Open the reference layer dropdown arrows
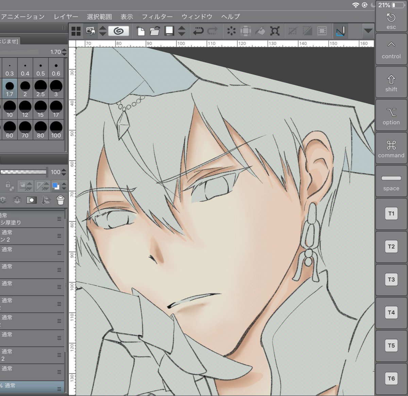The image size is (408, 396). [30, 186]
